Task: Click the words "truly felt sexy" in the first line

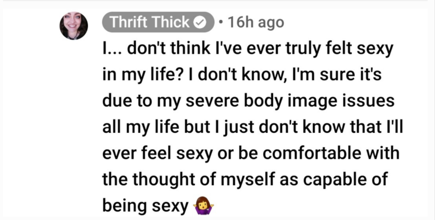Action: [x=330, y=50]
